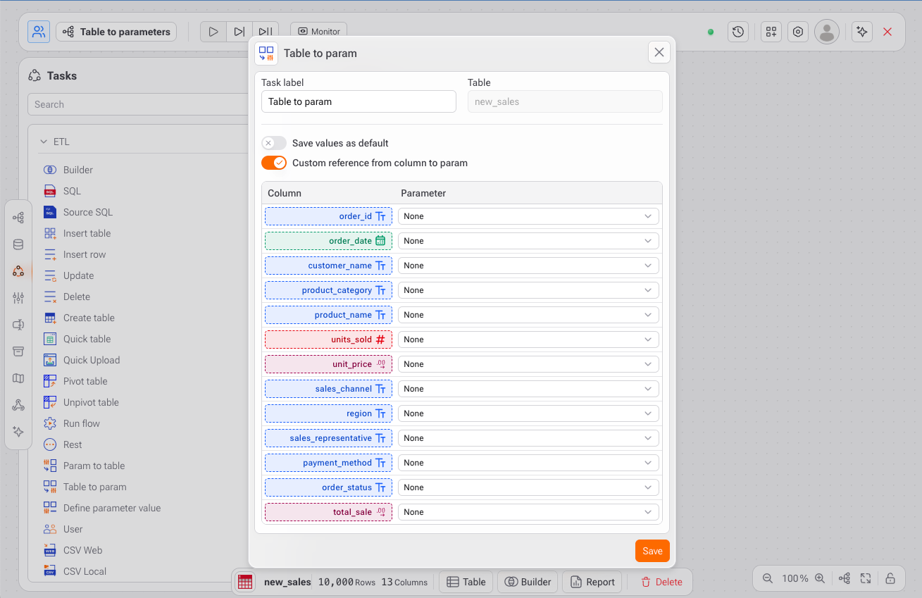Select the Pivot table task icon
922x598 pixels.
pyautogui.click(x=50, y=381)
